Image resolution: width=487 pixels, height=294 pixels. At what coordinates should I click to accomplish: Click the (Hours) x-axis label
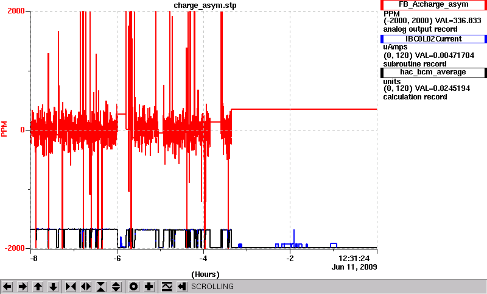coord(205,274)
